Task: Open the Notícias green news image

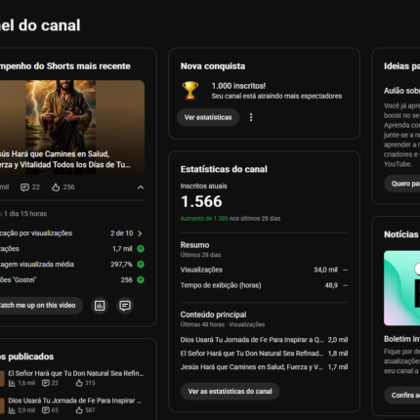Action: 402,288
